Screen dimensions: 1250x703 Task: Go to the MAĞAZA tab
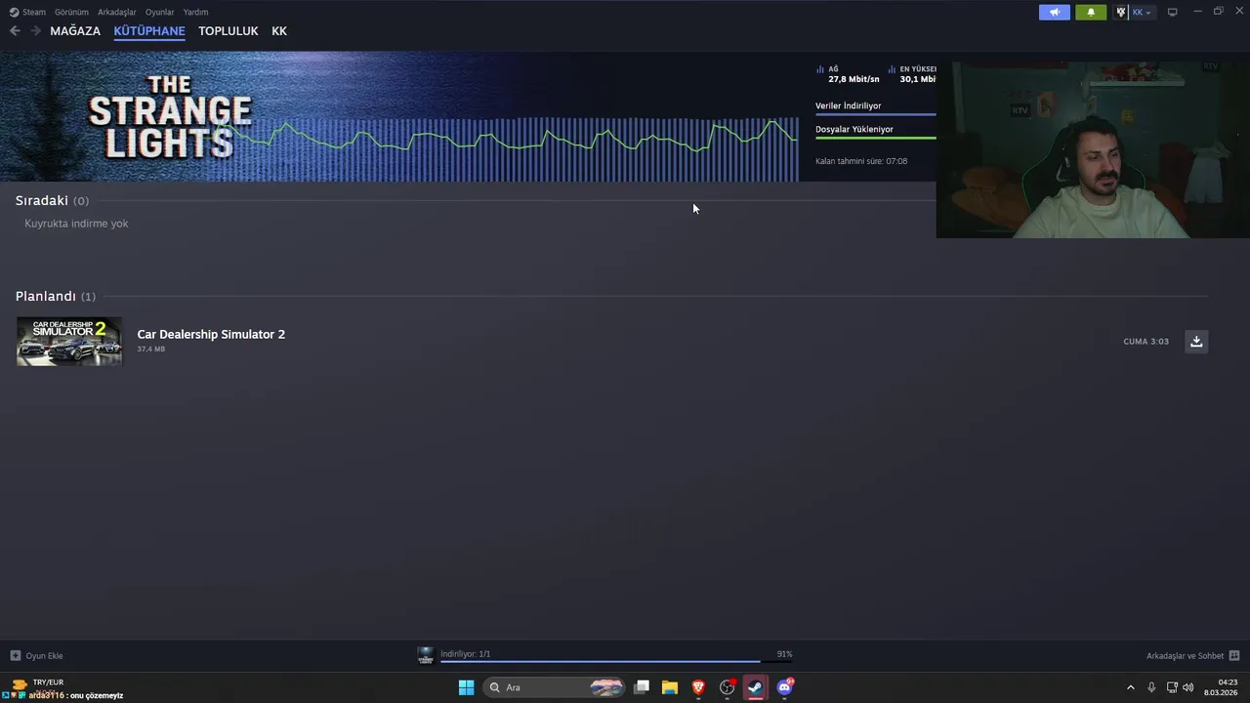(x=75, y=31)
